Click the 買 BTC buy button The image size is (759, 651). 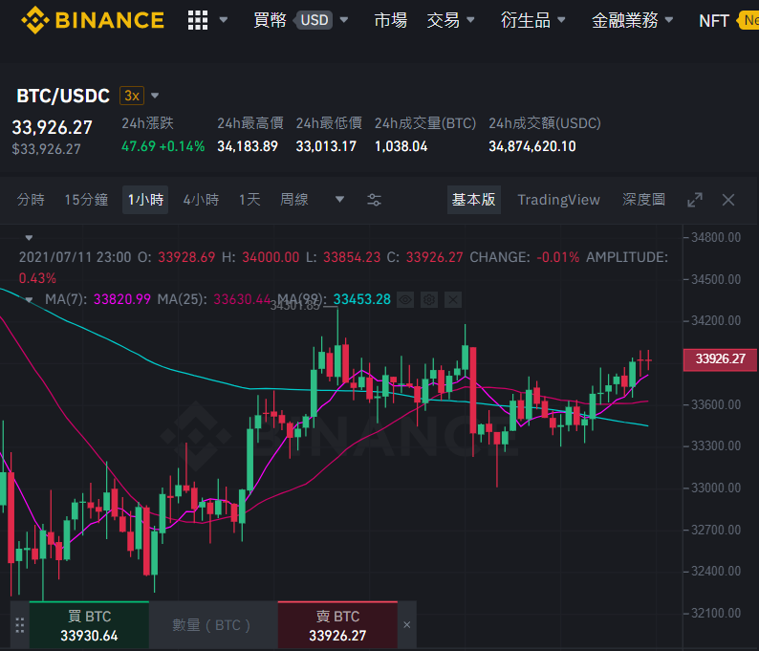point(89,625)
